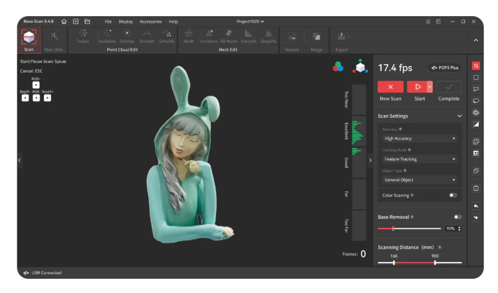Open the Accessories menu
Image resolution: width=498 pixels, height=293 pixels.
(151, 21)
